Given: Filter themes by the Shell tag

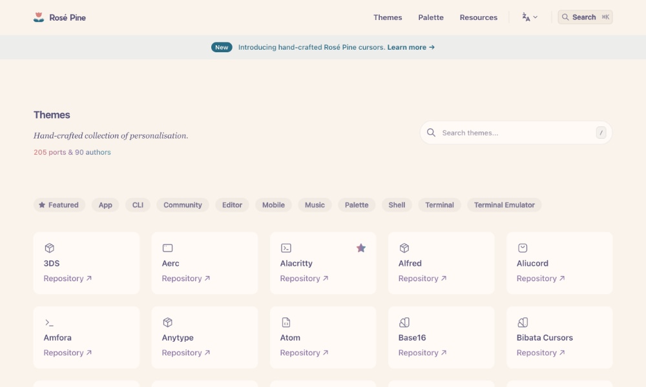Looking at the screenshot, I should coord(397,205).
